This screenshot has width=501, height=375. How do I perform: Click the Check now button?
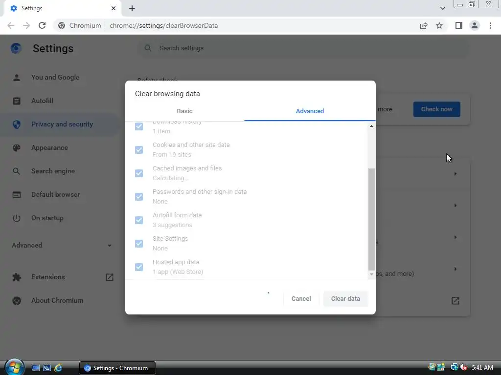click(x=436, y=109)
